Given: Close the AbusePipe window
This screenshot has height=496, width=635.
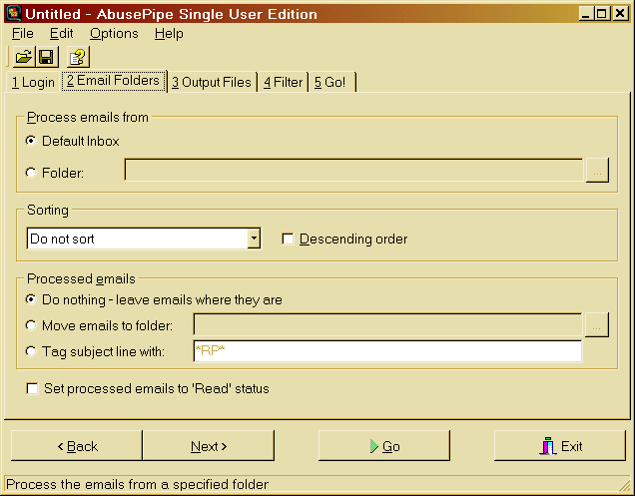Looking at the screenshot, I should point(620,14).
